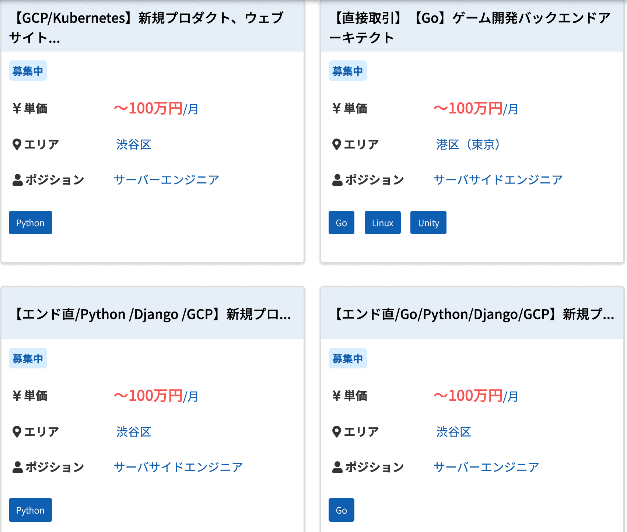Open the Go game backend architect listing

[x=469, y=27]
